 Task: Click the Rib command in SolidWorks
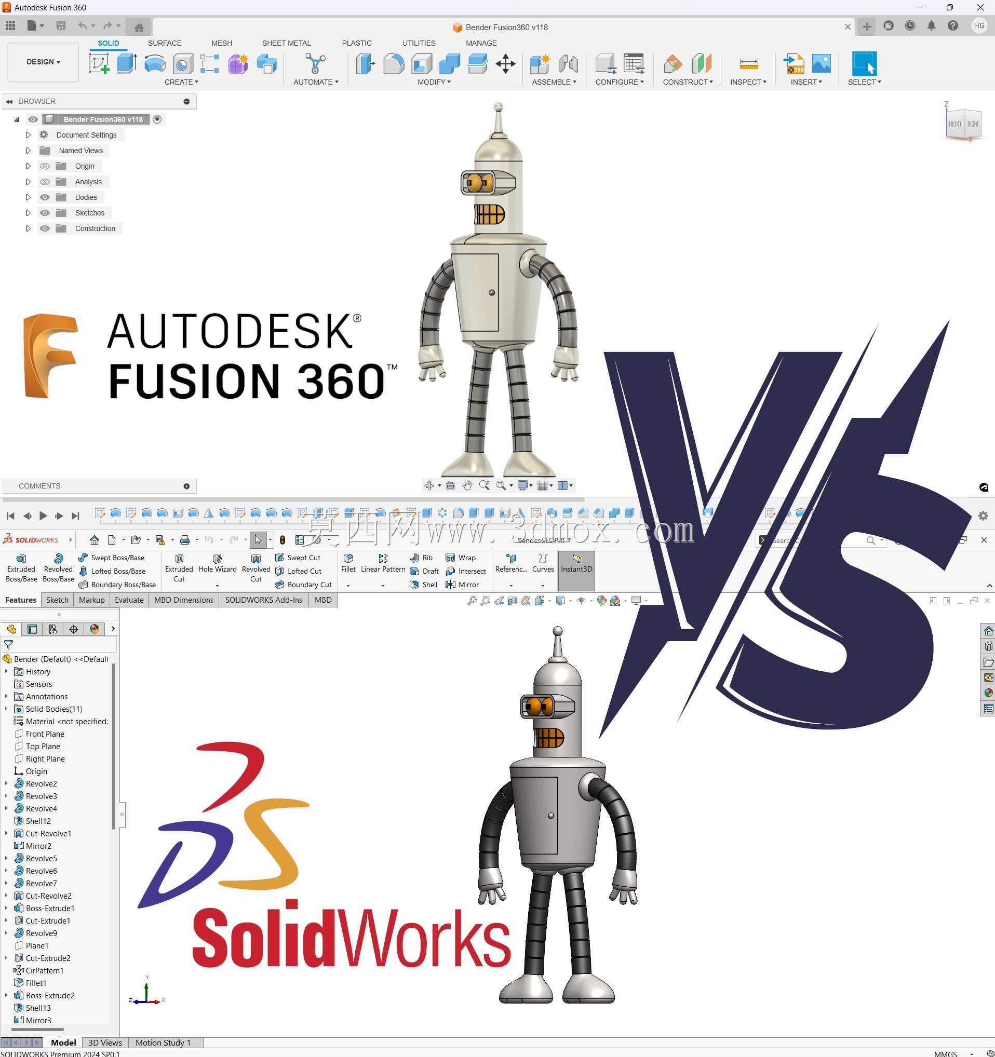click(421, 558)
